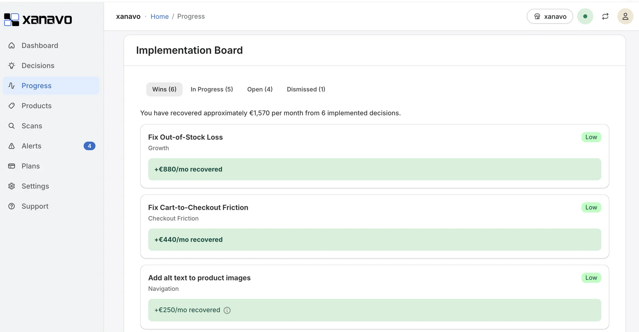Go to Home breadcrumb link

pos(159,16)
